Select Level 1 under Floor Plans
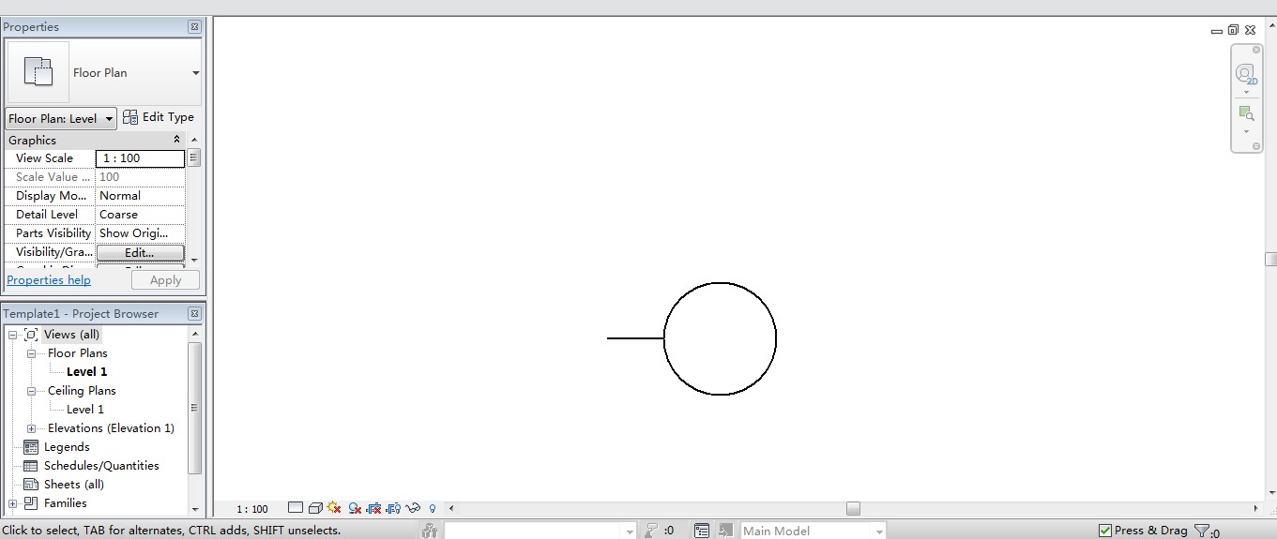The height and width of the screenshot is (539, 1277). tap(86, 372)
